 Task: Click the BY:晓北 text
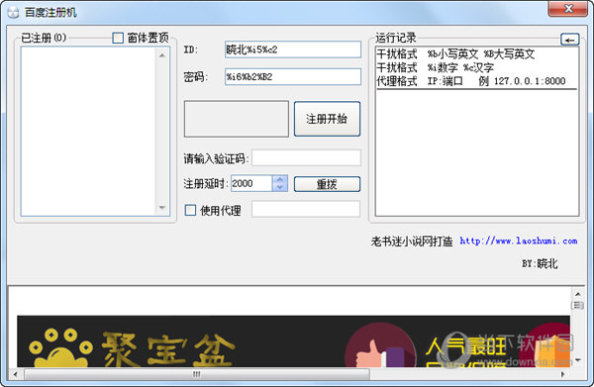click(x=540, y=263)
